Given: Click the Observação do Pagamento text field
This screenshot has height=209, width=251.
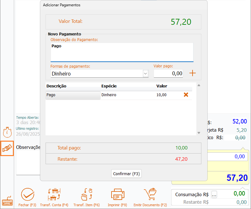Looking at the screenshot, I should coord(122,52).
